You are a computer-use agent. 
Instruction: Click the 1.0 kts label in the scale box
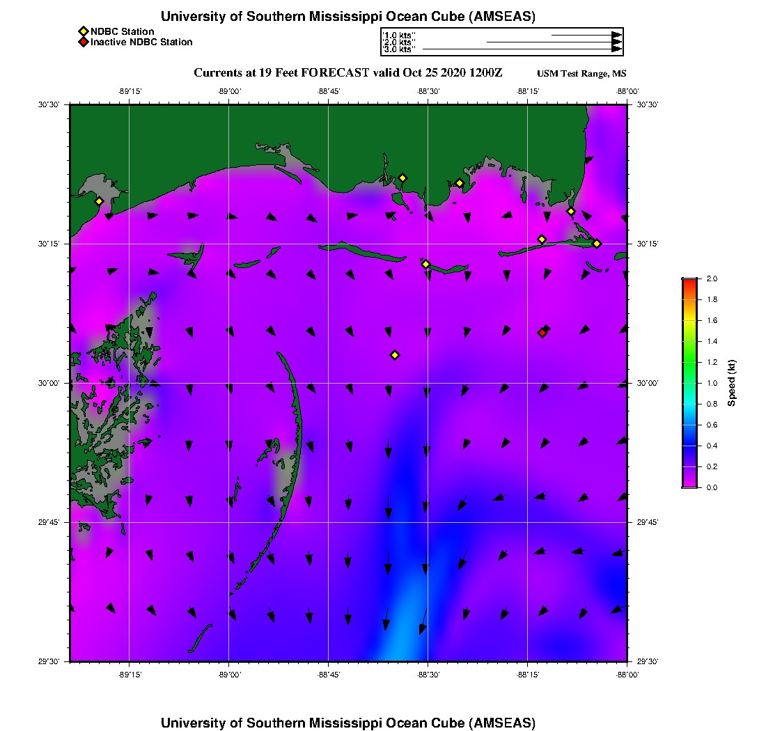[400, 35]
